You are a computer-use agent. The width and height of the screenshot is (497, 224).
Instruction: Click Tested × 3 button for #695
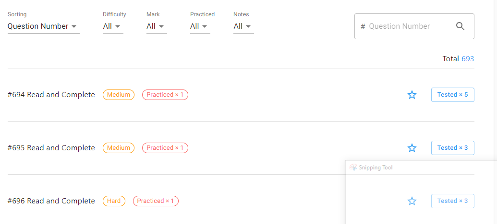[x=452, y=148]
